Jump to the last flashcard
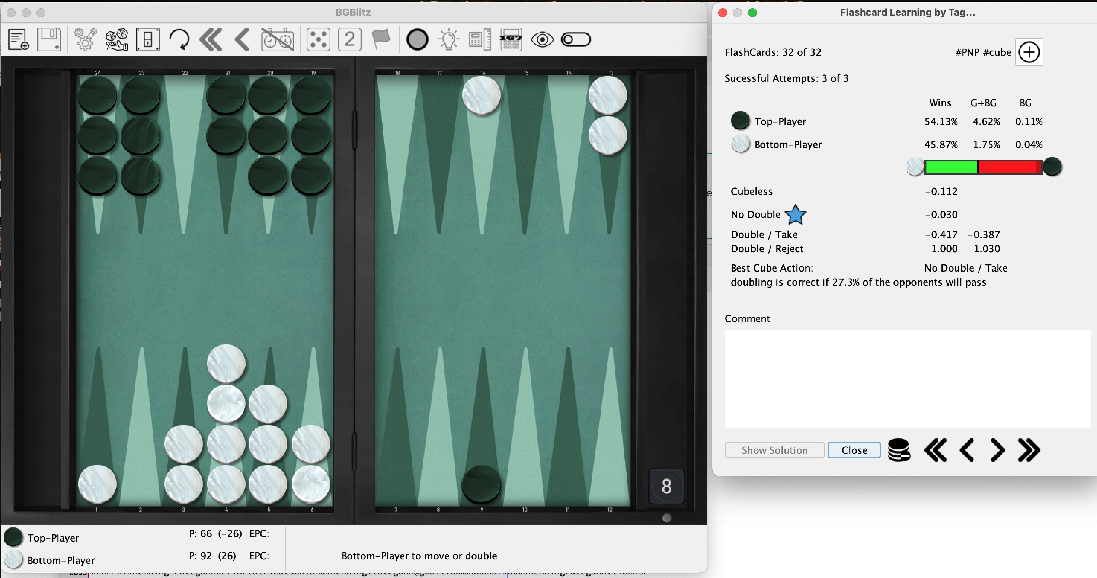The image size is (1097, 578). point(1029,450)
